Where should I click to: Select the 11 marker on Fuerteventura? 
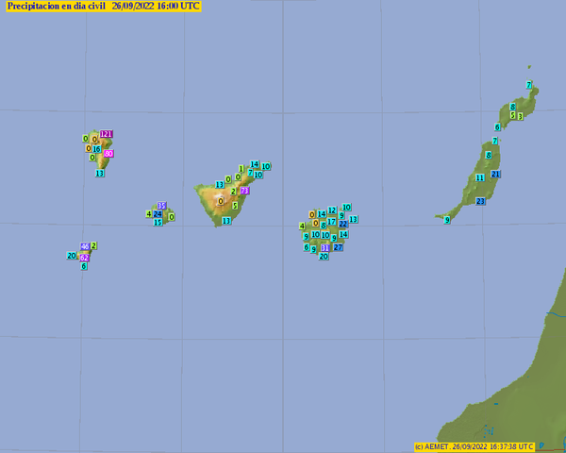[x=480, y=177]
